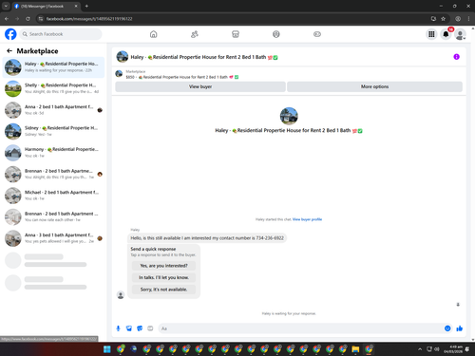
Task: Bookmark this page with star icon
Action: pyautogui.click(x=443, y=19)
